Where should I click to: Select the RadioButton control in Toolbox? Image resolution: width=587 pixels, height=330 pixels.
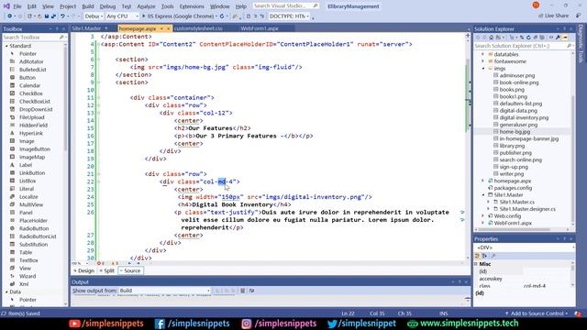(34, 228)
